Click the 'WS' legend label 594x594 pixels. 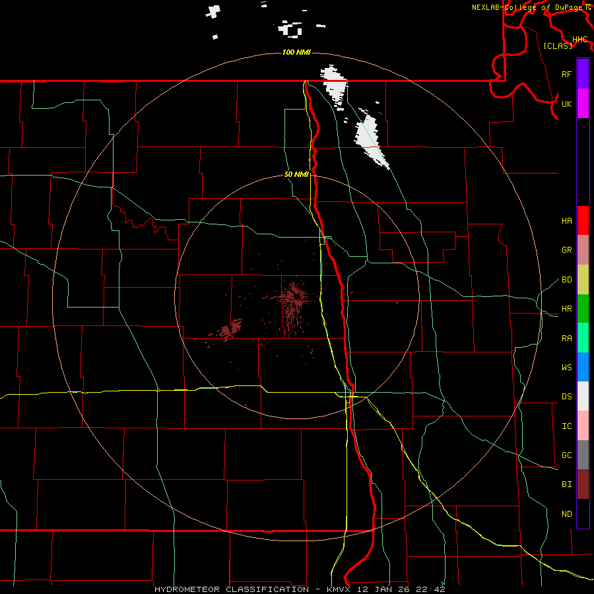pyautogui.click(x=566, y=368)
